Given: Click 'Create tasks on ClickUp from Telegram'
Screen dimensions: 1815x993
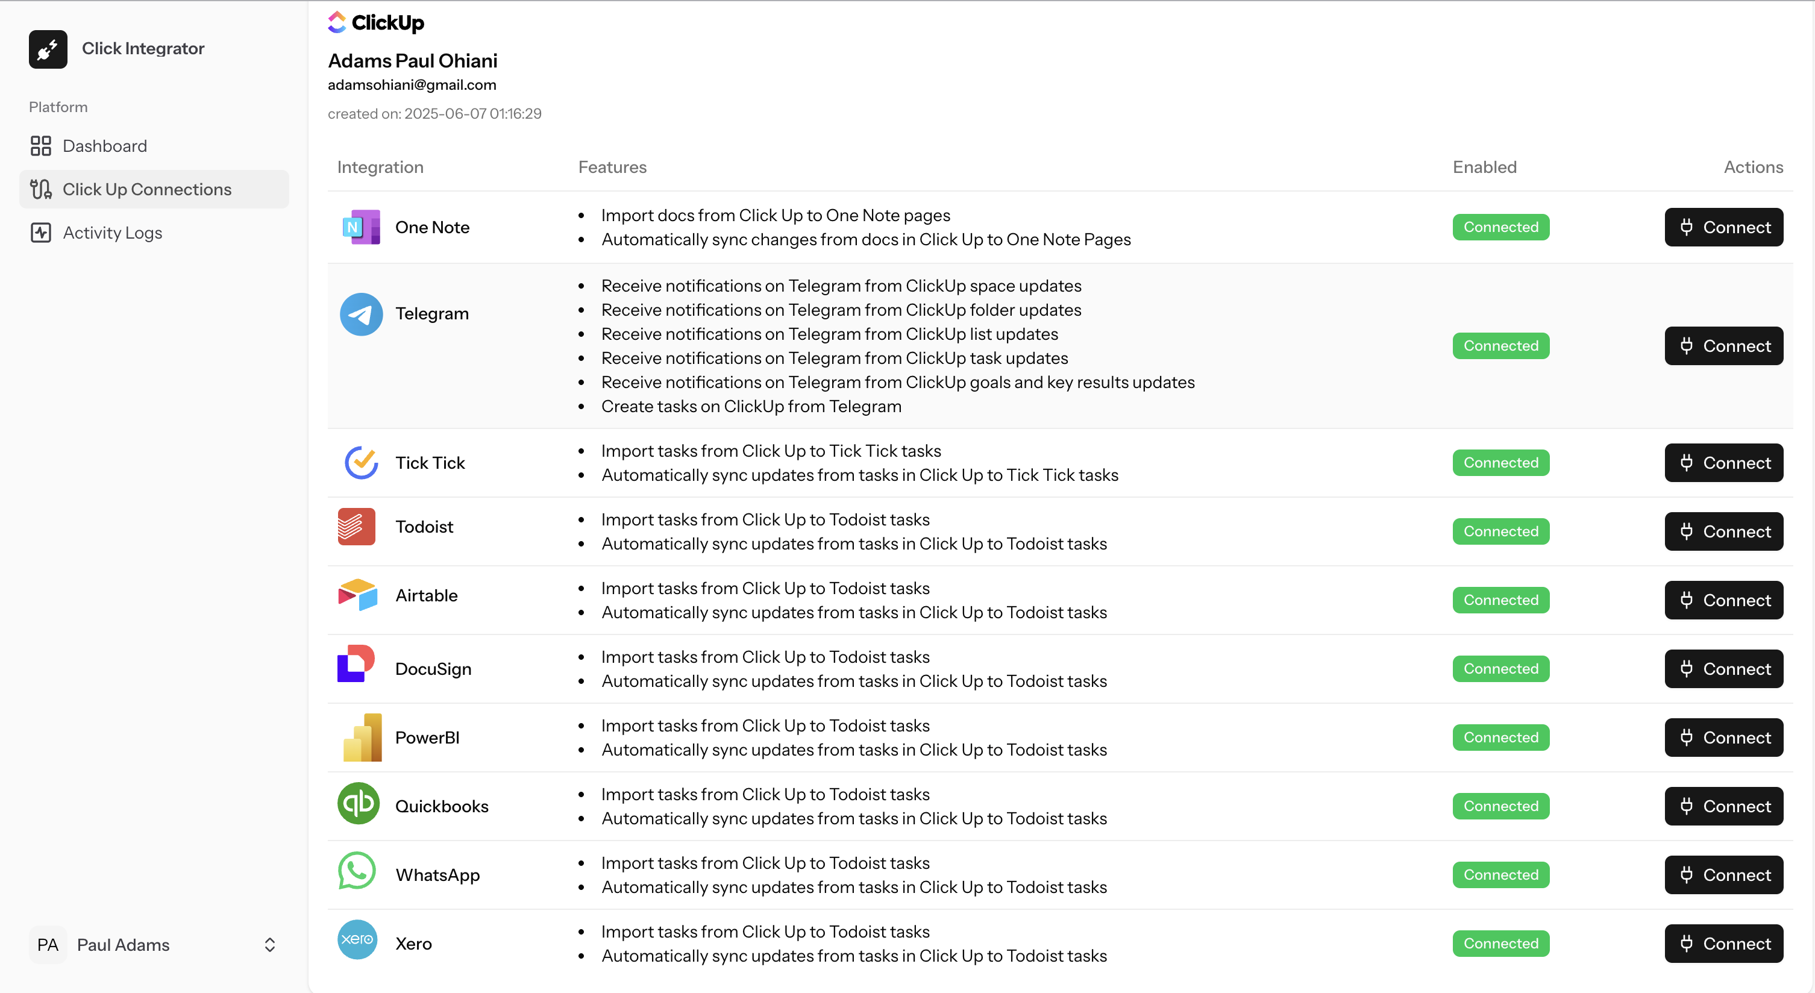Looking at the screenshot, I should tap(751, 407).
